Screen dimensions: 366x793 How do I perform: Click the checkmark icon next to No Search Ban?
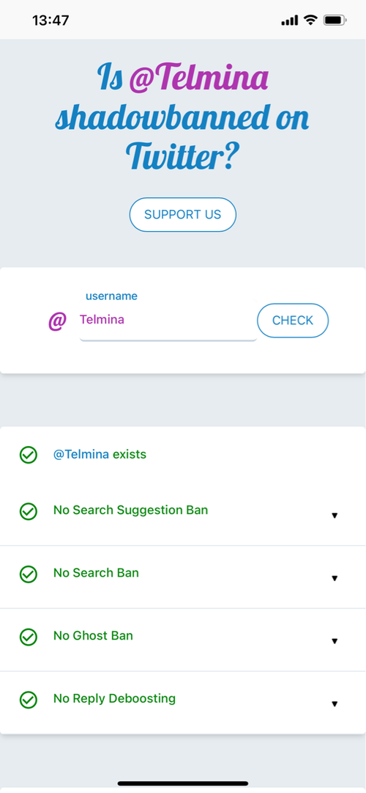click(29, 574)
